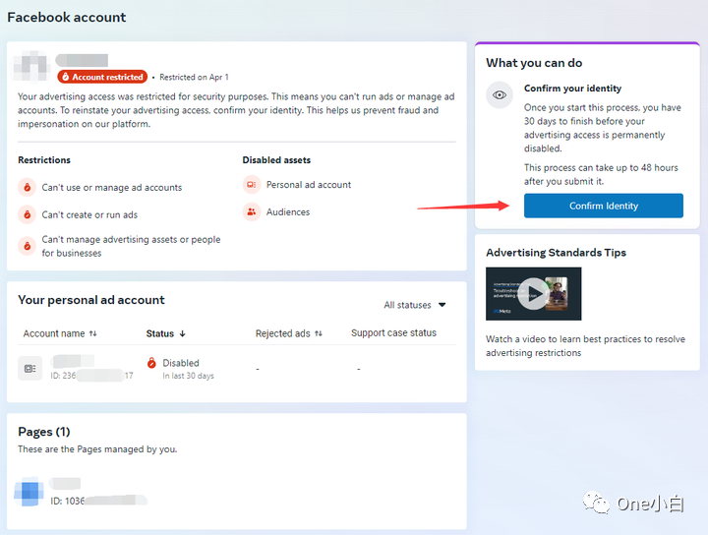Click the In last 30 days text
The width and height of the screenshot is (708, 535).
(188, 376)
